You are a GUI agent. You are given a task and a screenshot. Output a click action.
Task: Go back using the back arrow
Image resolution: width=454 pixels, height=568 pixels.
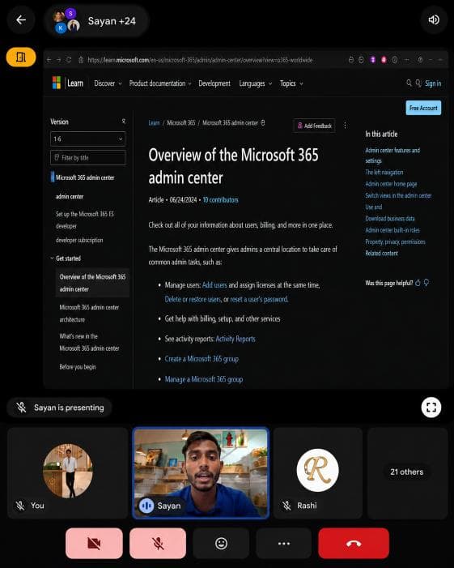click(x=21, y=20)
